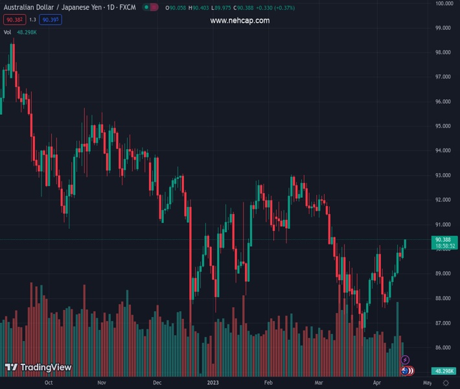Open chart settings gear in bottom corner
The image size is (460, 389).
pos(446,383)
